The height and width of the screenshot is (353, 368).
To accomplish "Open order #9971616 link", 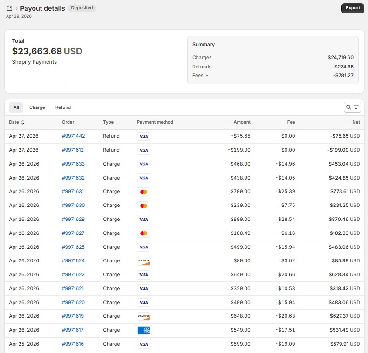I will tap(73, 344).
